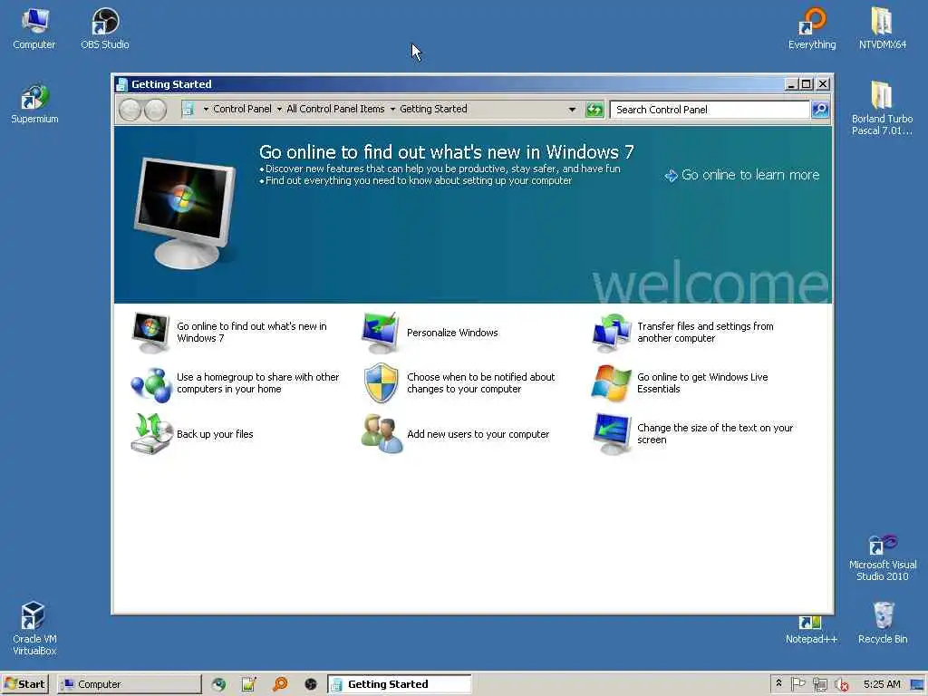Image resolution: width=928 pixels, height=696 pixels.
Task: Click the All Control Panel Items breadcrumb
Action: click(x=335, y=109)
